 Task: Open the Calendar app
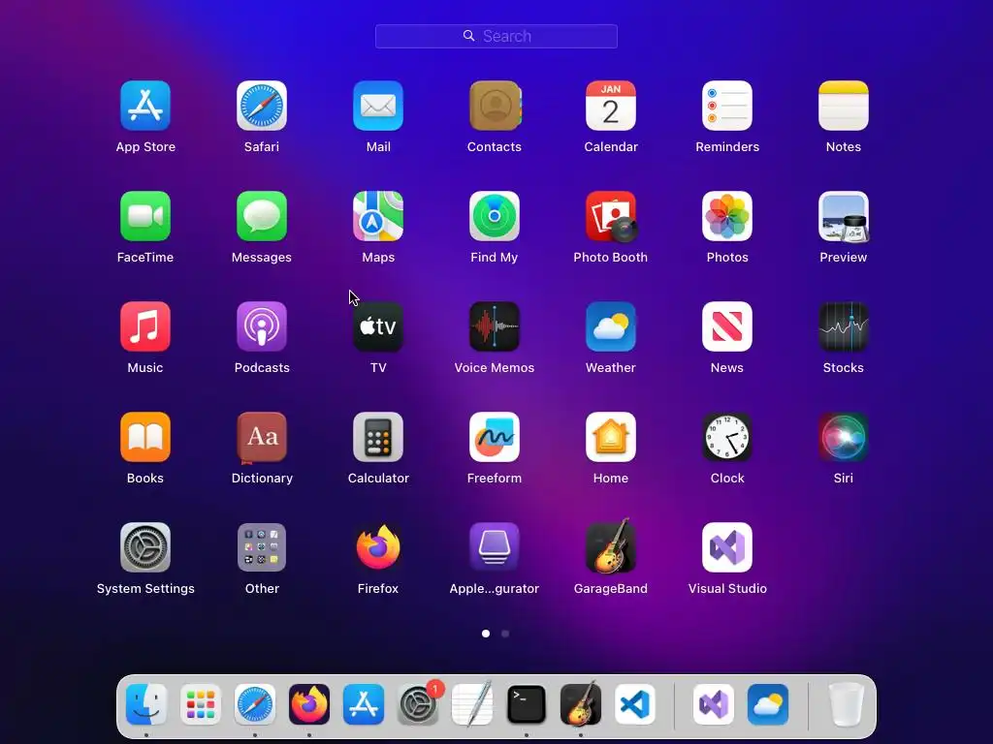tap(611, 106)
